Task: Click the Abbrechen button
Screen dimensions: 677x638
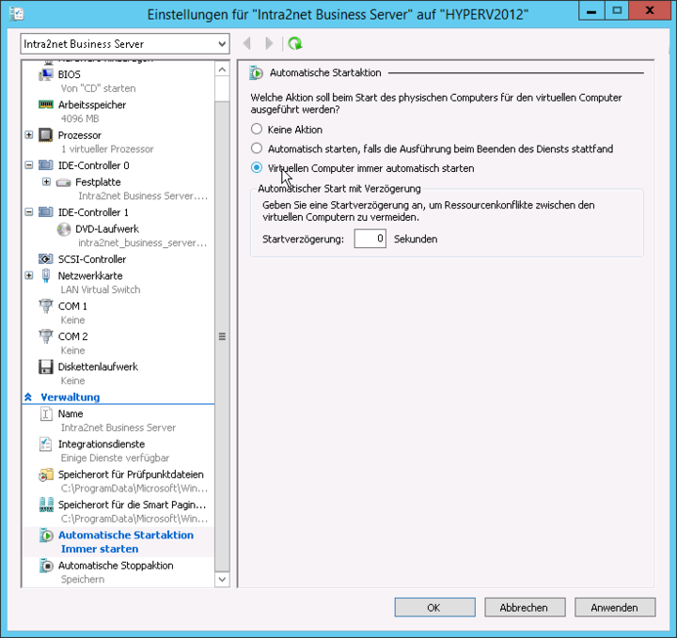Action: point(525,607)
